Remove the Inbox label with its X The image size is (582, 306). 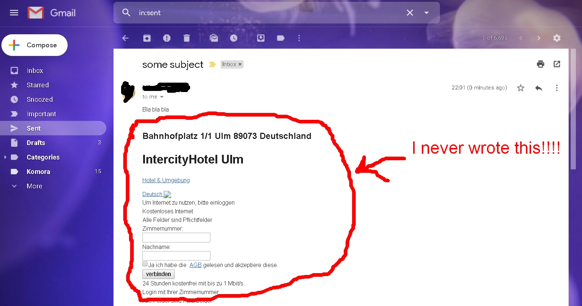(x=240, y=64)
